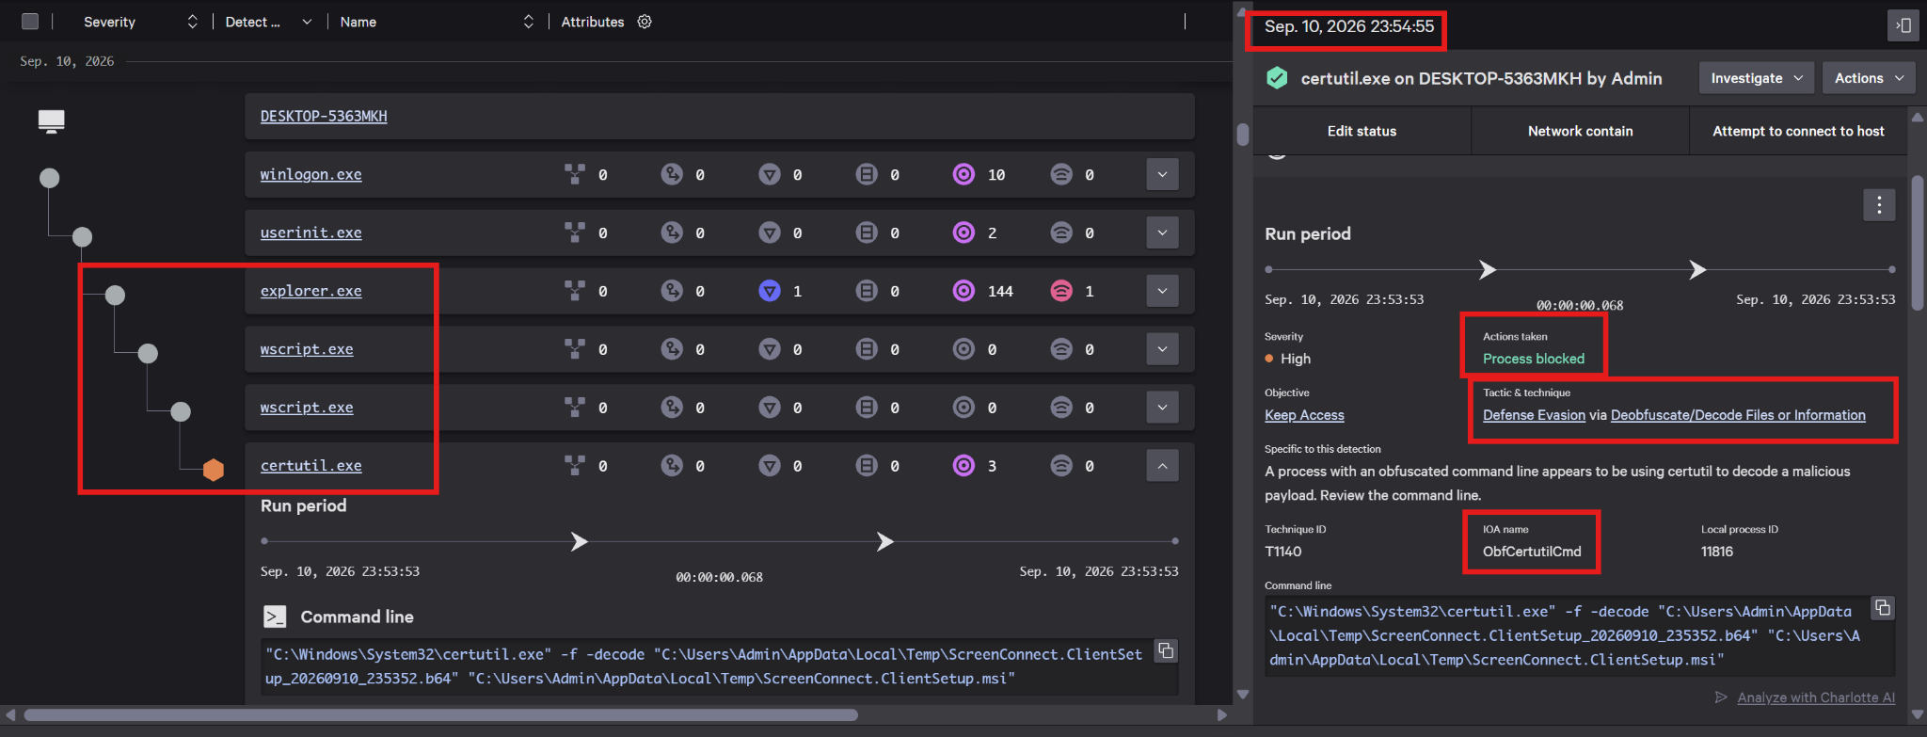Click Network contain tab
Viewport: 1927px width, 737px height.
click(1580, 131)
